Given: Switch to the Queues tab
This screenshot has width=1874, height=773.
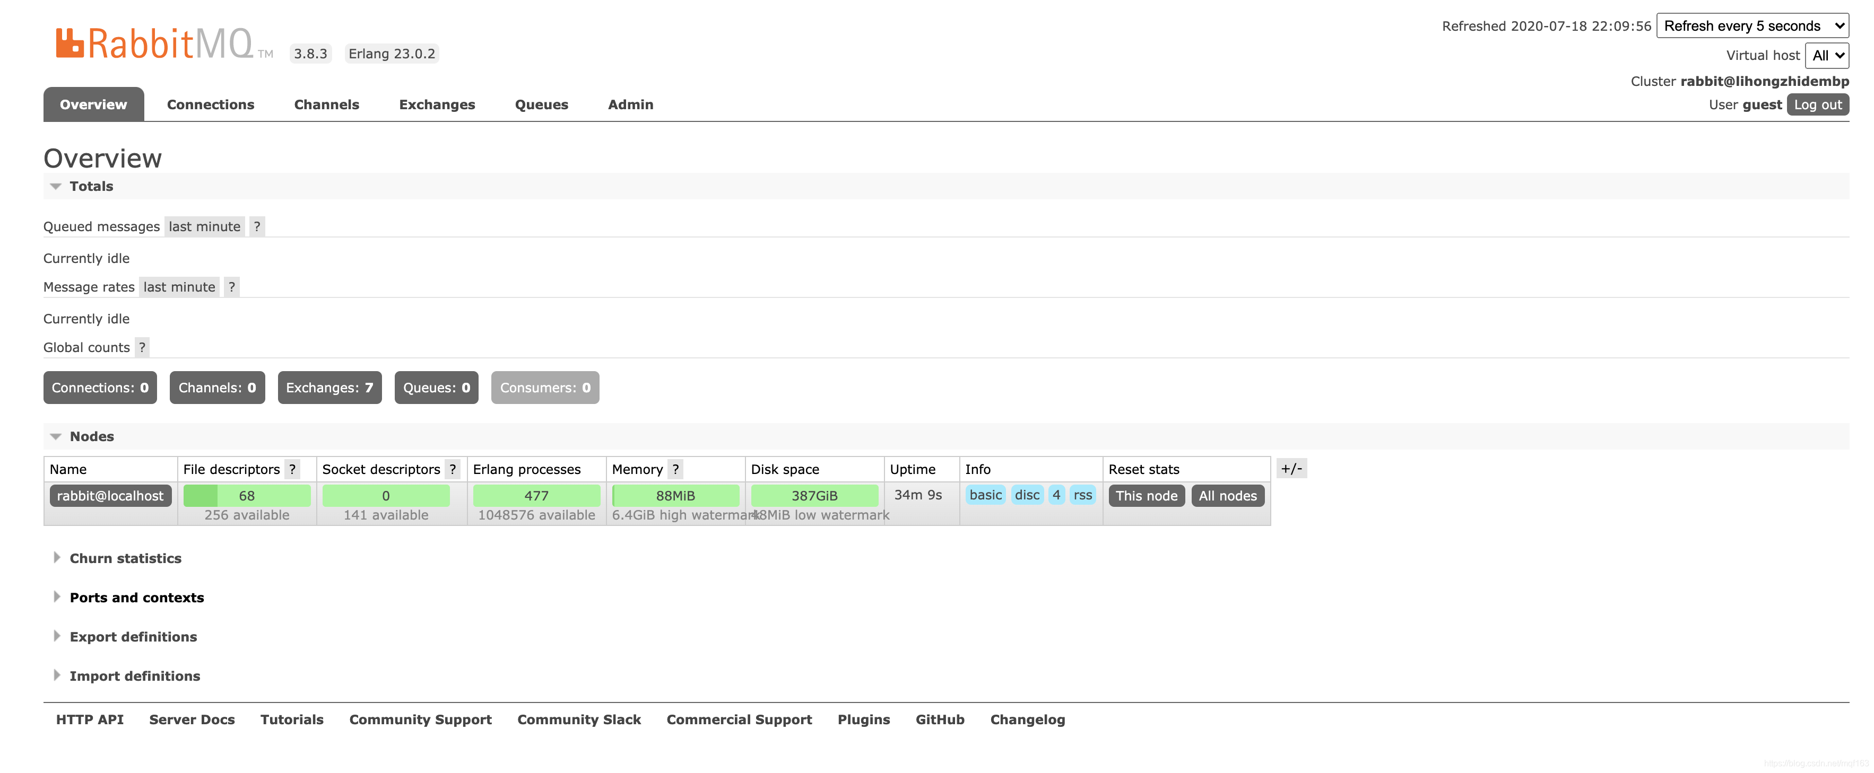Looking at the screenshot, I should pos(541,105).
